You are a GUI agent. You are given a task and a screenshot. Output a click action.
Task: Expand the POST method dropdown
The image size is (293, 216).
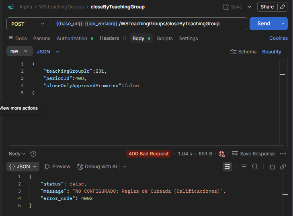[28, 24]
